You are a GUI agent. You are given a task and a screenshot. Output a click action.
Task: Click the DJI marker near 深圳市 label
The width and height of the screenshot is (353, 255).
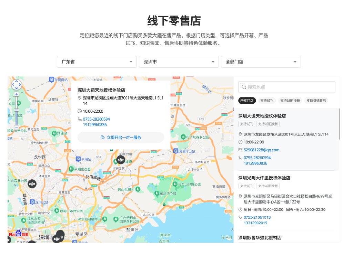pos(58,238)
